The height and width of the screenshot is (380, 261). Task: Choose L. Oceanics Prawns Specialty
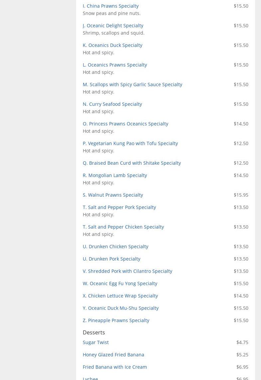click(x=115, y=65)
